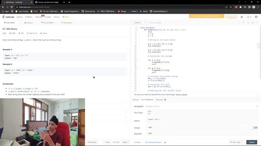Fold code at line 1 arrow
261x146 pixels.
click(x=137, y=28)
